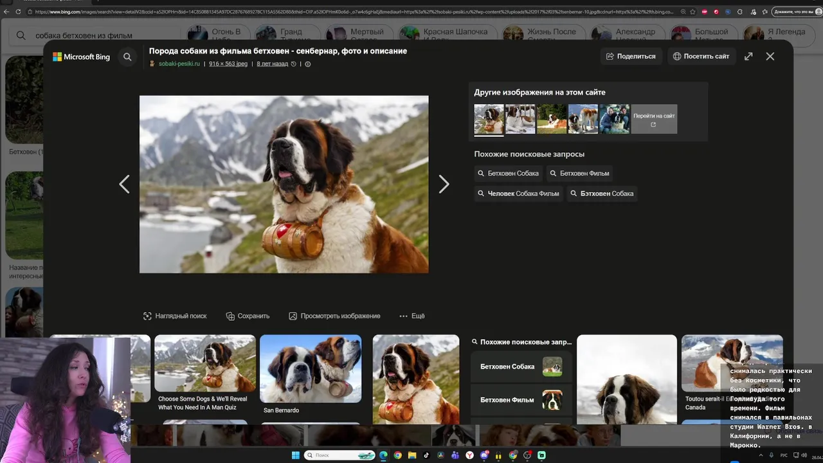Click the taskbar Поиск search box
The width and height of the screenshot is (823, 463).
tap(340, 455)
